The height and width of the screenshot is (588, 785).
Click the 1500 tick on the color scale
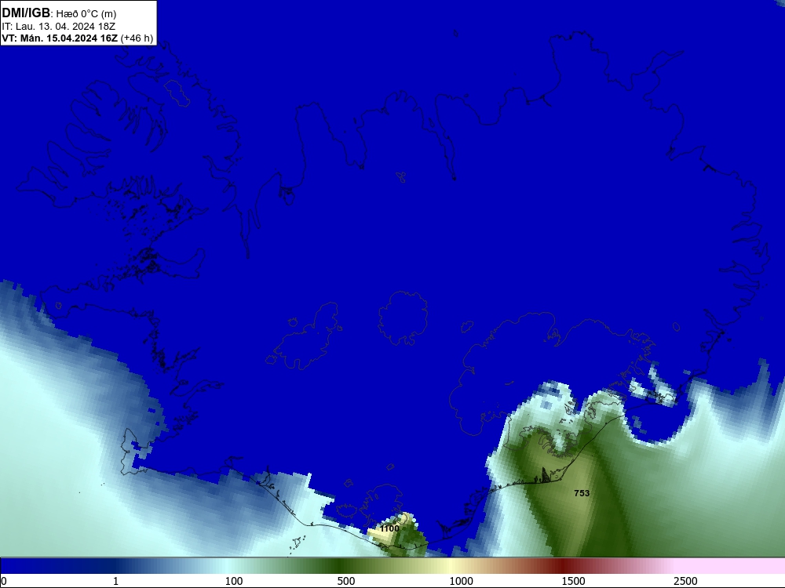coord(573,581)
